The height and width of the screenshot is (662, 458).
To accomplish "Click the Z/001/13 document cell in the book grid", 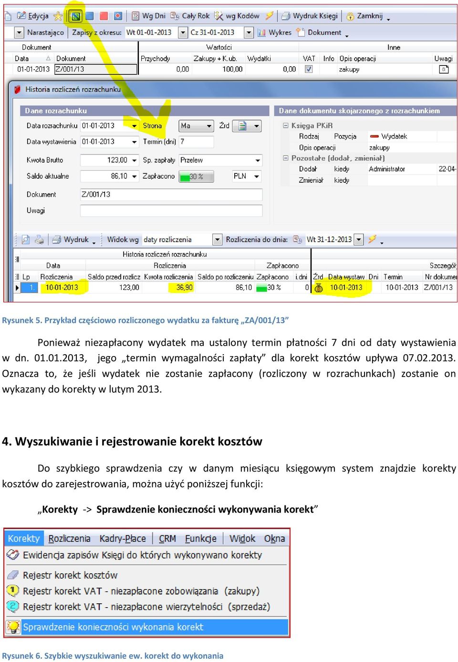I will (x=95, y=69).
